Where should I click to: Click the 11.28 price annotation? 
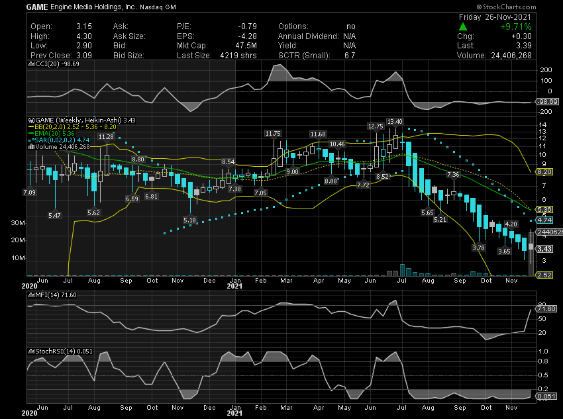pyautogui.click(x=106, y=136)
